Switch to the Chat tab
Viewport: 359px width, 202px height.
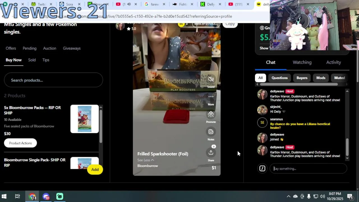pyautogui.click(x=271, y=62)
